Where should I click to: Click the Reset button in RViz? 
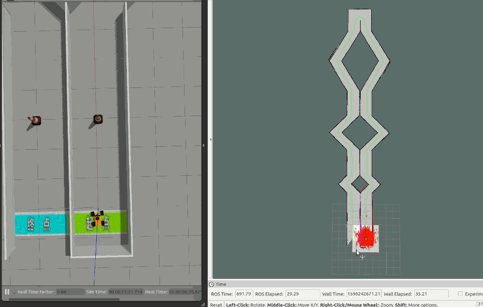click(x=216, y=304)
